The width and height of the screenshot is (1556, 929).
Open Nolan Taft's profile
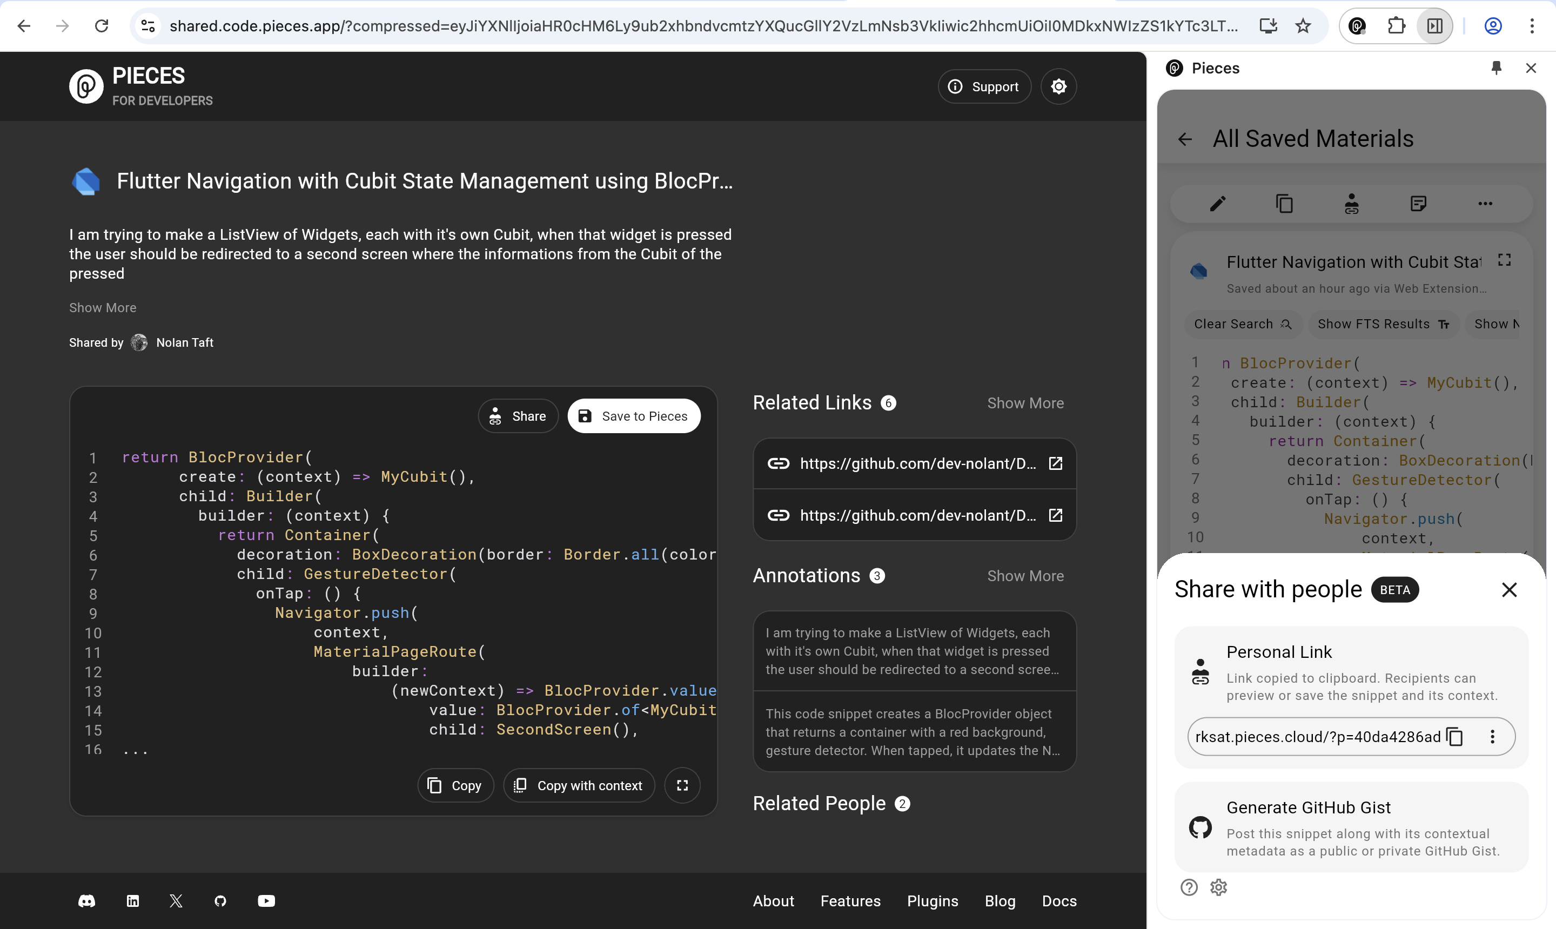(x=184, y=342)
